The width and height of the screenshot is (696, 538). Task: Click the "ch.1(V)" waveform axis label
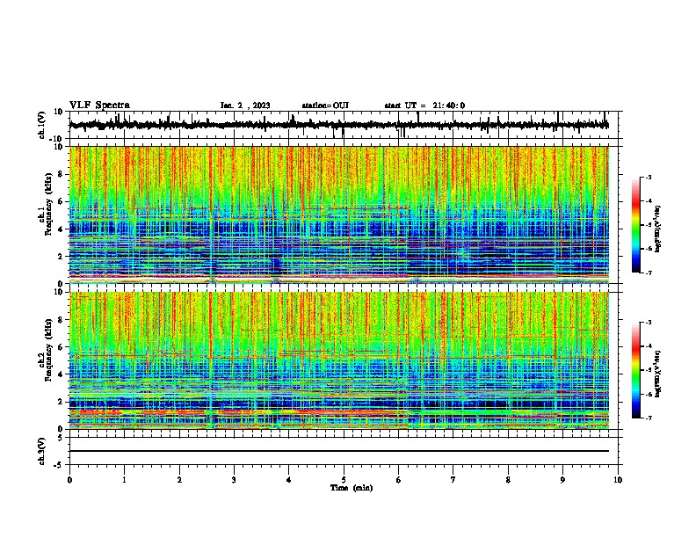pyautogui.click(x=42, y=125)
